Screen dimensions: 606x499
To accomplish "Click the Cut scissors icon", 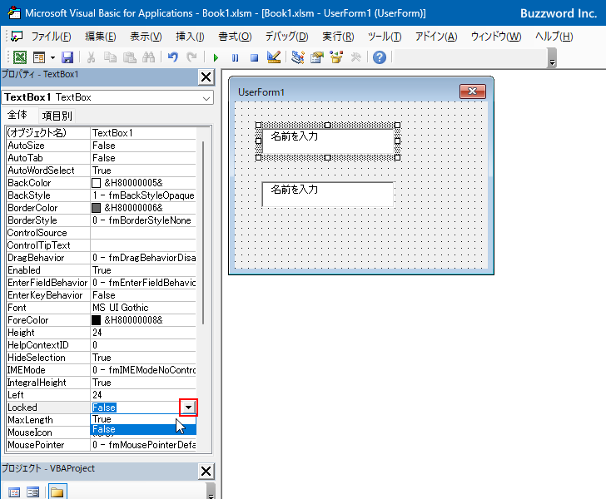I will pos(92,57).
